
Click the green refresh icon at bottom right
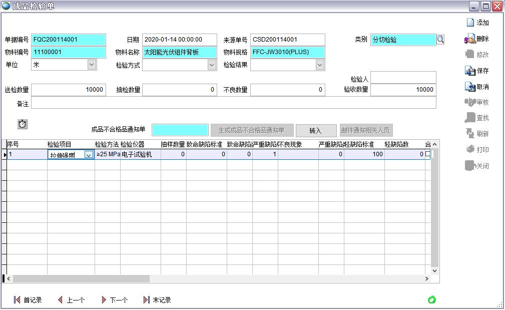(x=432, y=299)
